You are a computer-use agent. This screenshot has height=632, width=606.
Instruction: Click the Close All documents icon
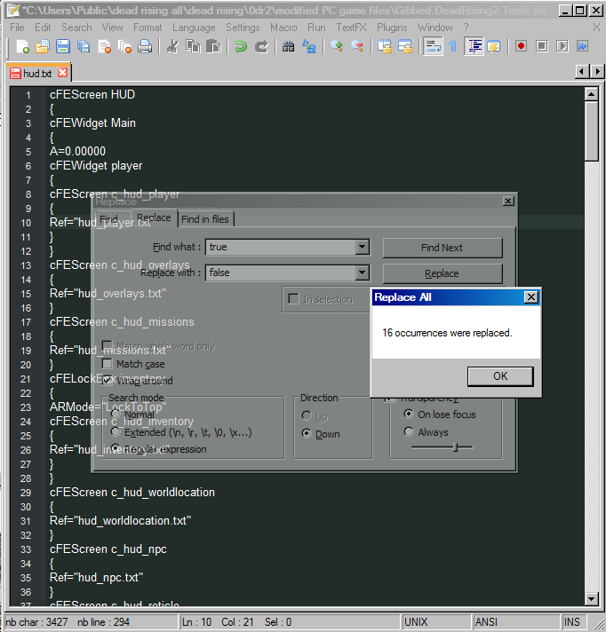pyautogui.click(x=124, y=46)
